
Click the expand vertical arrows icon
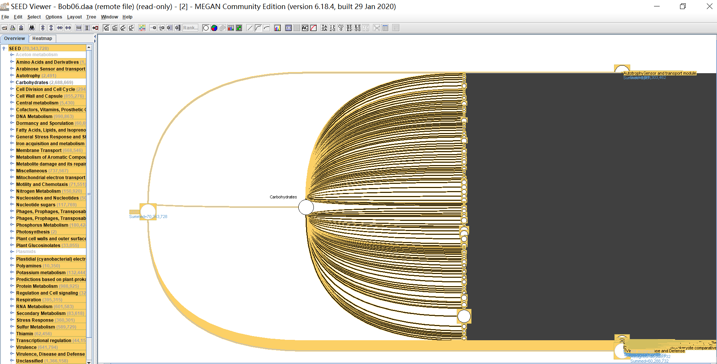click(x=43, y=28)
